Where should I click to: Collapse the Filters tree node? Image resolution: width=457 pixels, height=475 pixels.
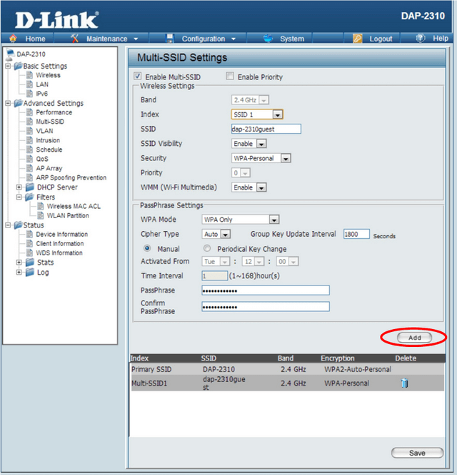point(19,197)
